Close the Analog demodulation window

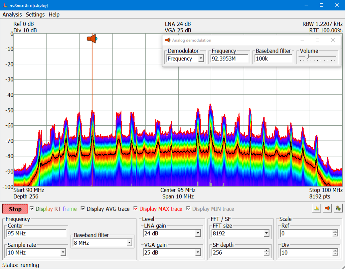pos(333,40)
